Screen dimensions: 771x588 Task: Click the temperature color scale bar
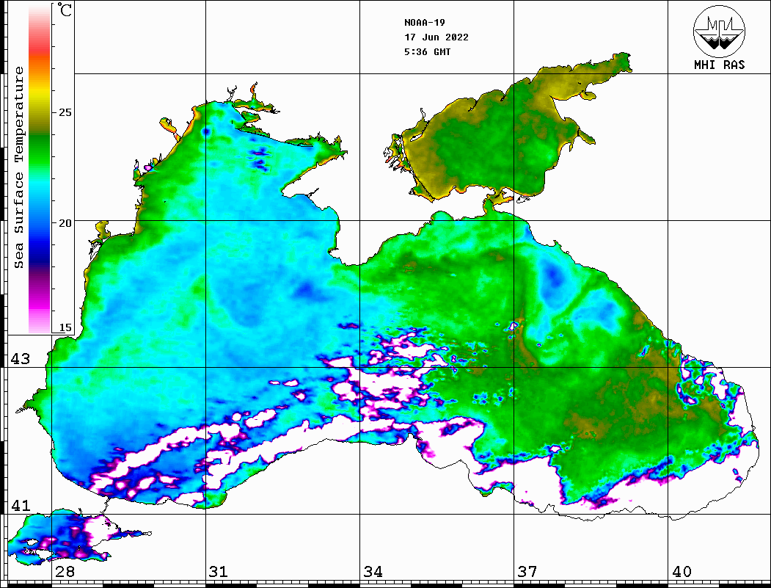click(x=40, y=169)
